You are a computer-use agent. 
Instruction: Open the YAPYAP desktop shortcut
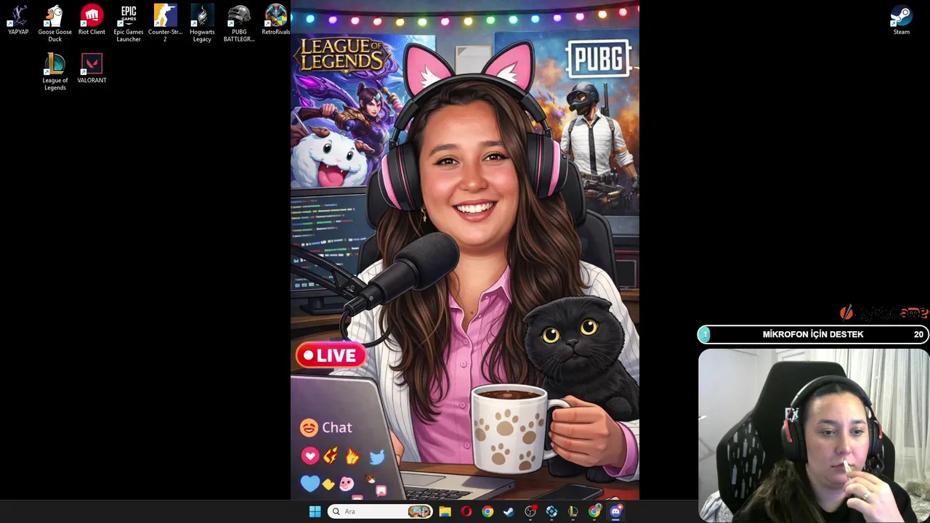click(18, 20)
